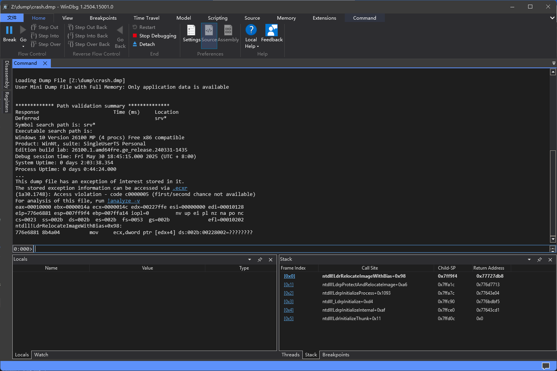
Task: Click the Go Back arrow icon
Action: click(x=120, y=30)
